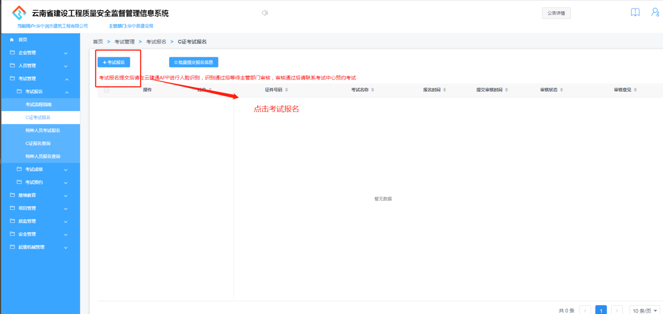Click the speaker announcement icon
The width and height of the screenshot is (663, 314).
click(265, 13)
